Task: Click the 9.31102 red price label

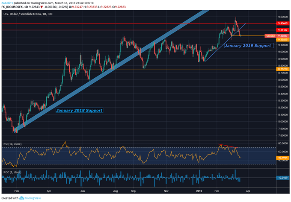Action: [x=282, y=30]
